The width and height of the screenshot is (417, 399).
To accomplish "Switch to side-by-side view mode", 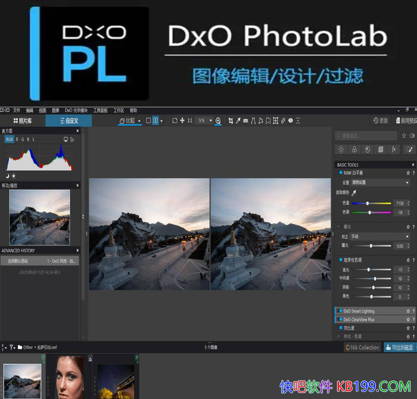I will point(155,121).
